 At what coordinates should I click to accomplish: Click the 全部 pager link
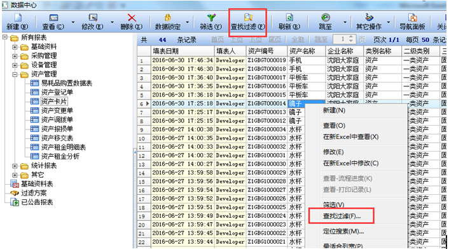coord(298,40)
